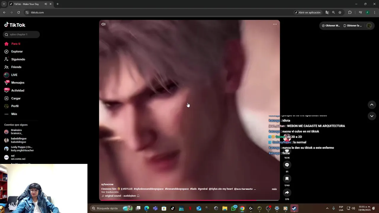Seek on the video progress bar
The width and height of the screenshot is (379, 213).
[x=189, y=200]
